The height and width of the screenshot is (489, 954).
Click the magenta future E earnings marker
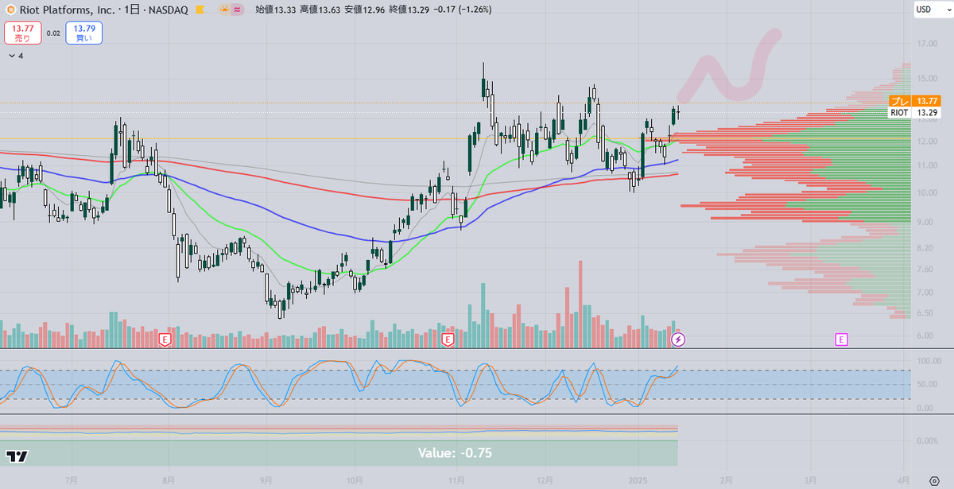pyautogui.click(x=841, y=340)
